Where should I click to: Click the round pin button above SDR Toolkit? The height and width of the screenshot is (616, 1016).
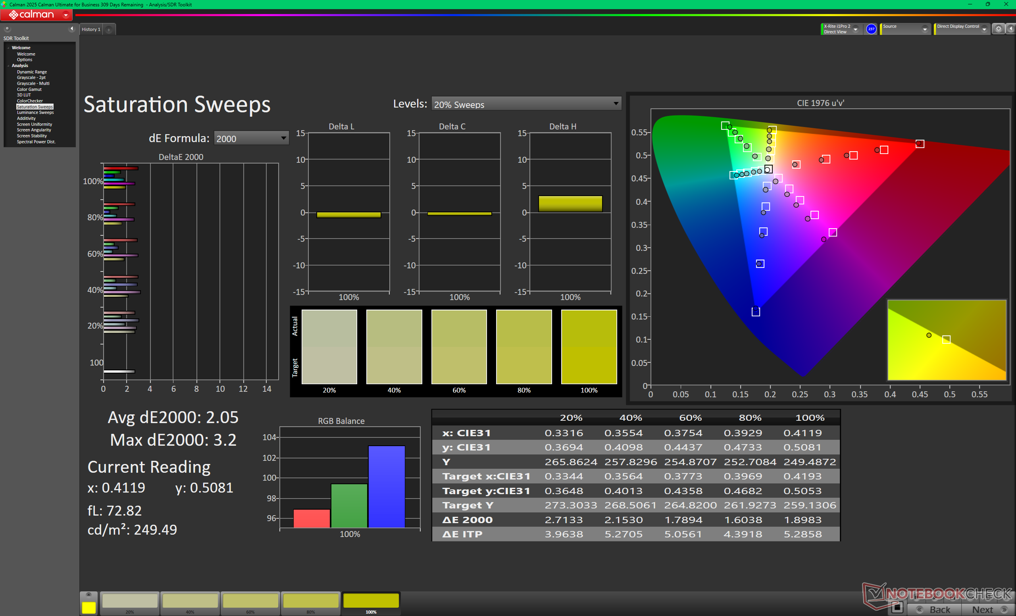pyautogui.click(x=7, y=29)
